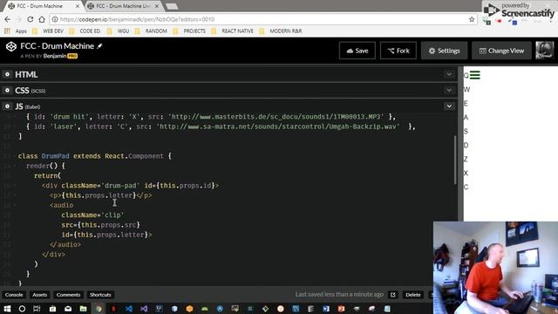The image size is (558, 314).
Task: Open HTML editor settings gear
Action: click(7, 74)
